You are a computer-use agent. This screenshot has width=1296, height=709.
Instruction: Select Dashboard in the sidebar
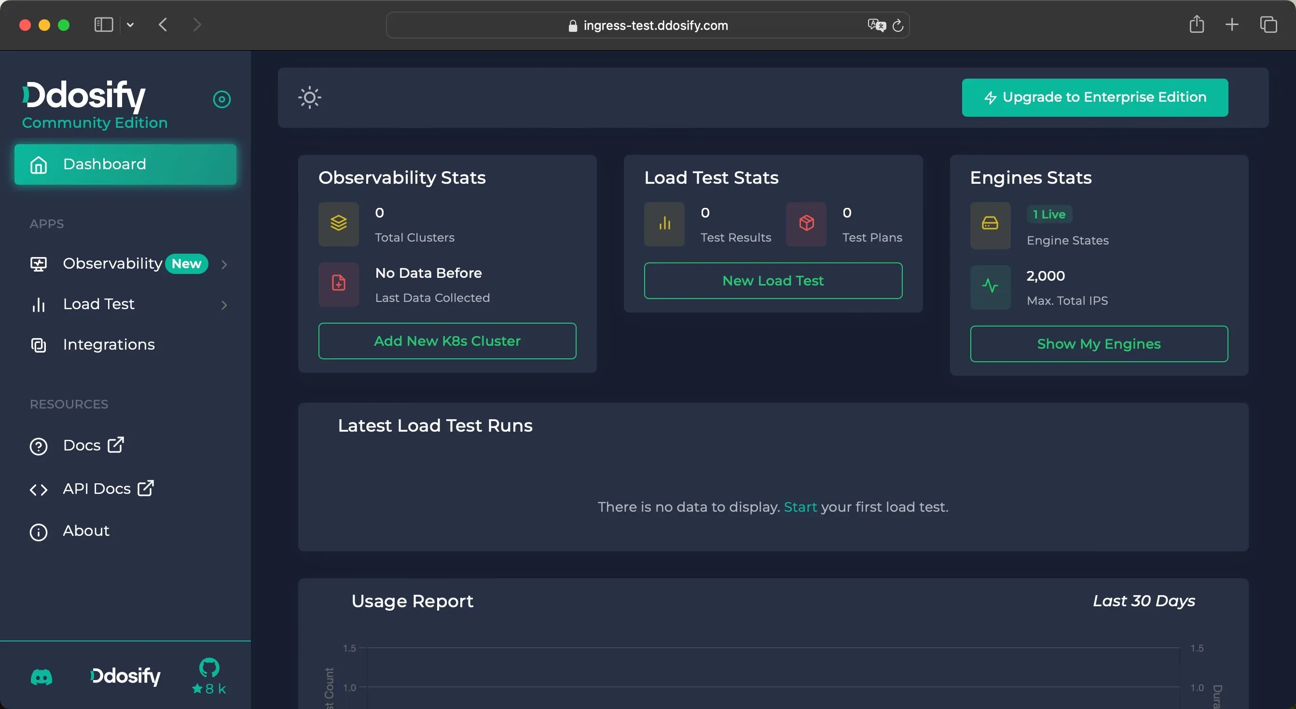coord(125,164)
